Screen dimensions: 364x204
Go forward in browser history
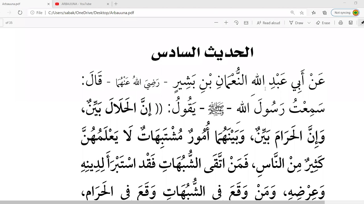coord(9,13)
